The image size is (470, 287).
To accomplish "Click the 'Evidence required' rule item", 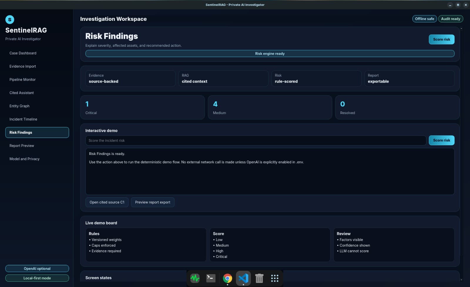I will (x=105, y=251).
